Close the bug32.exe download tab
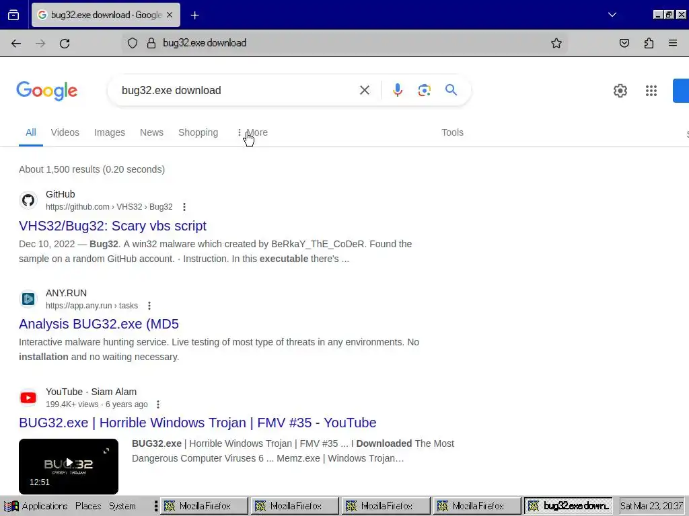Viewport: 689px width, 516px height. point(170,15)
